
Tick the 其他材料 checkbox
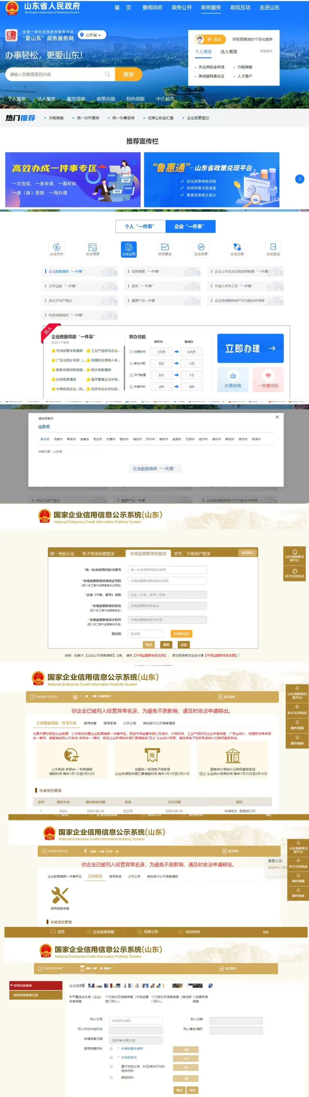pos(111,1077)
